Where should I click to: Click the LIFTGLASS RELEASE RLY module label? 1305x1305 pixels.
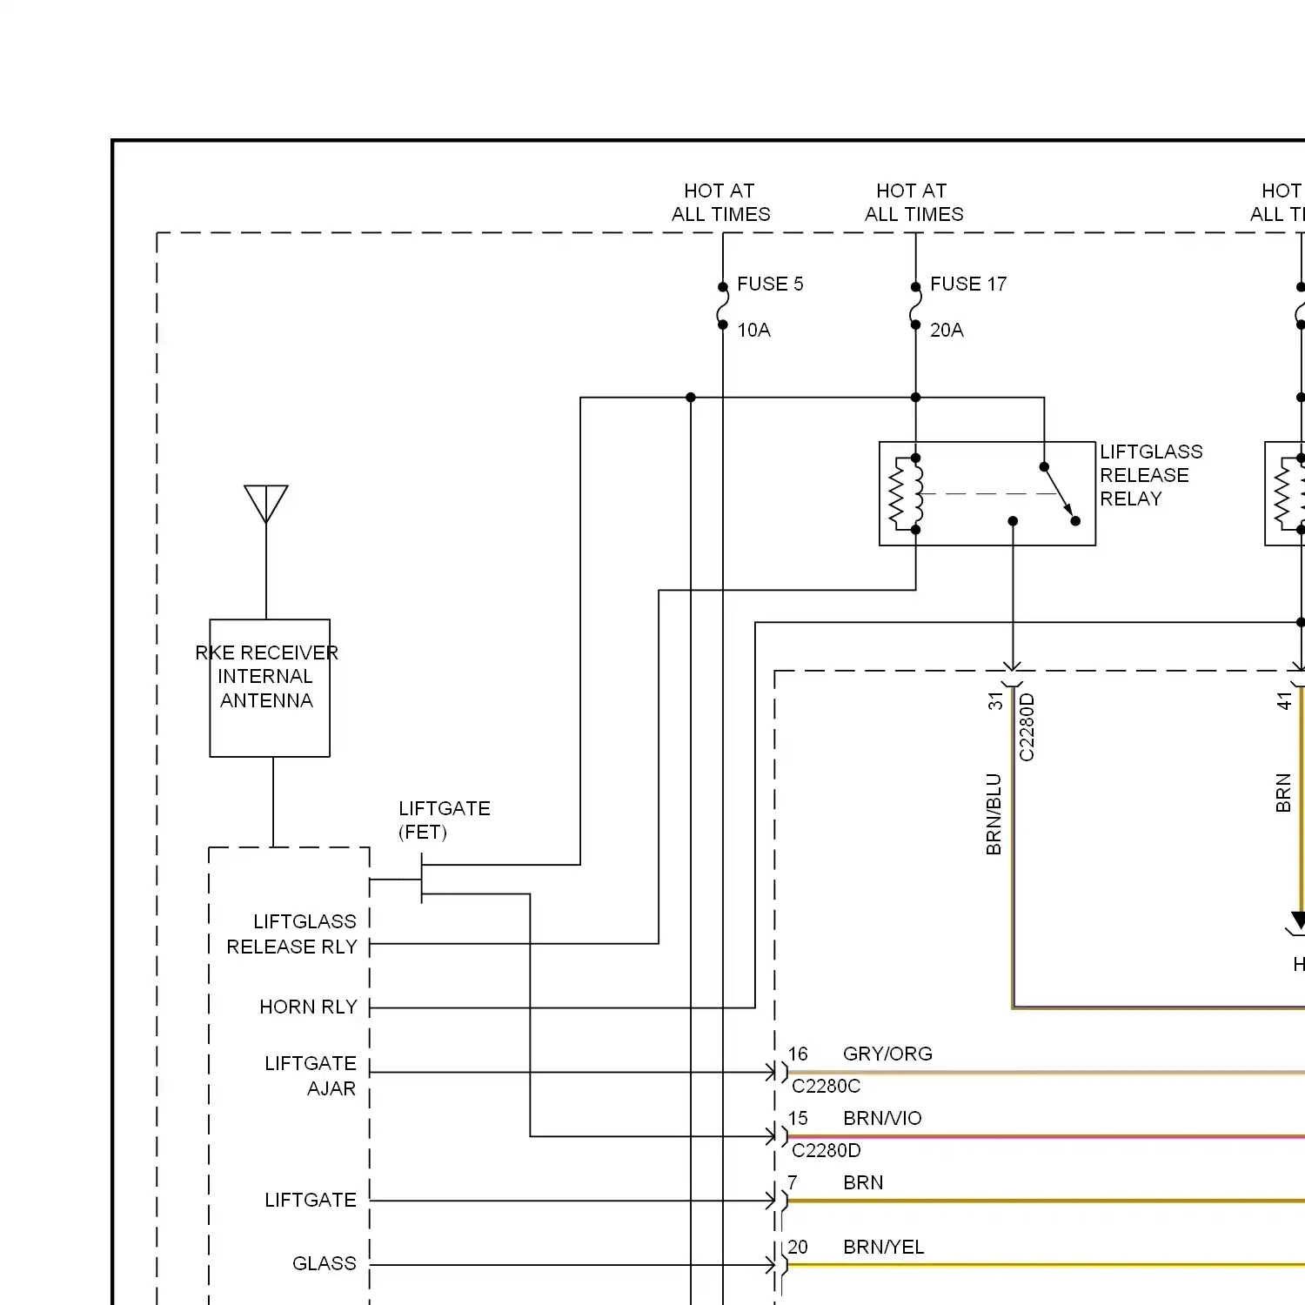(x=291, y=934)
